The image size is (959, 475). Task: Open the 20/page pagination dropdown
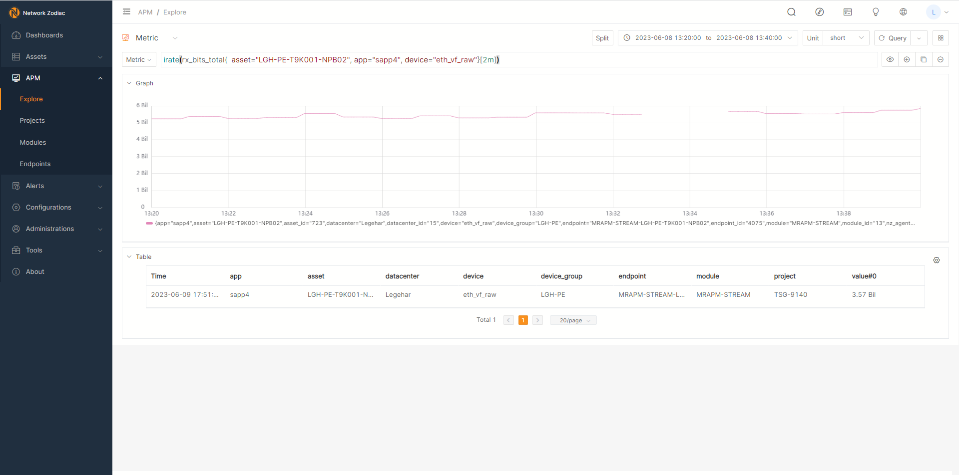click(x=573, y=320)
